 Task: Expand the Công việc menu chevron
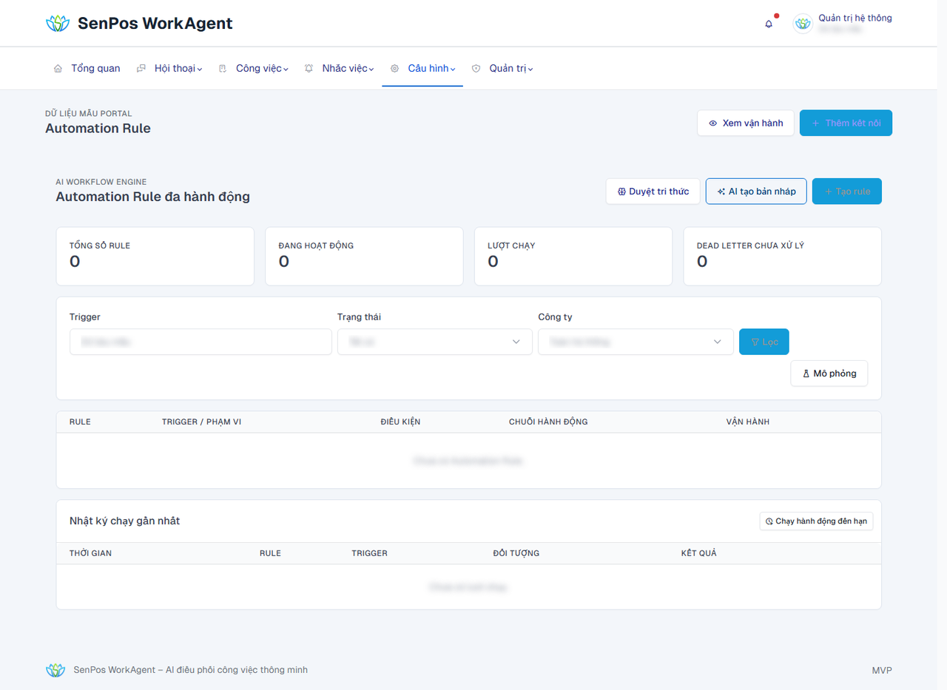point(286,70)
